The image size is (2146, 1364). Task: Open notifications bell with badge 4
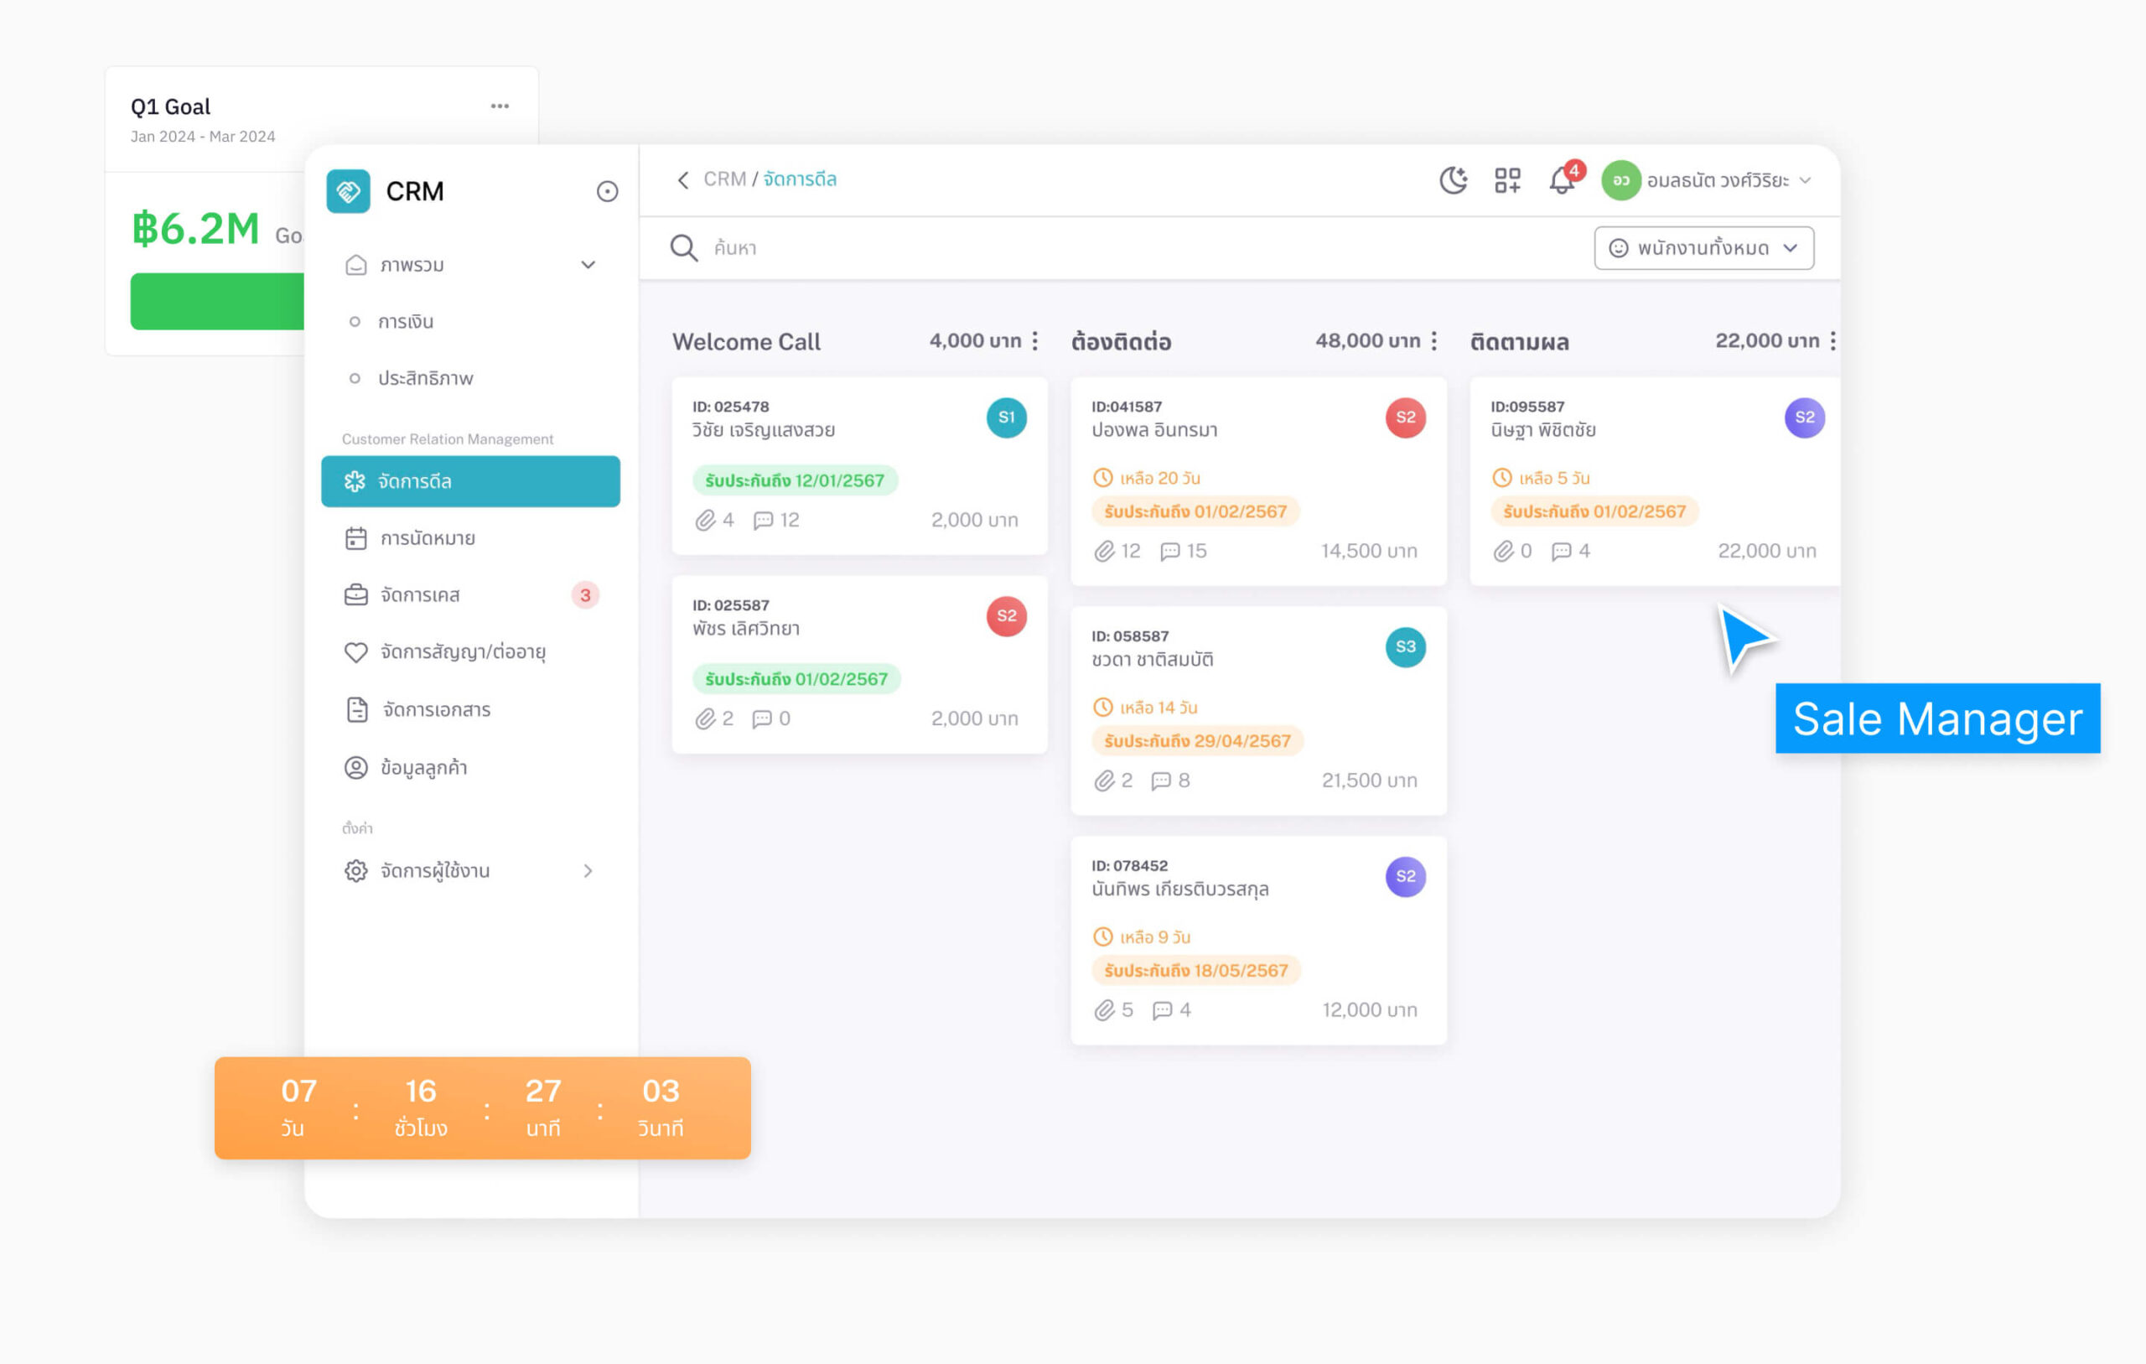tap(1564, 179)
